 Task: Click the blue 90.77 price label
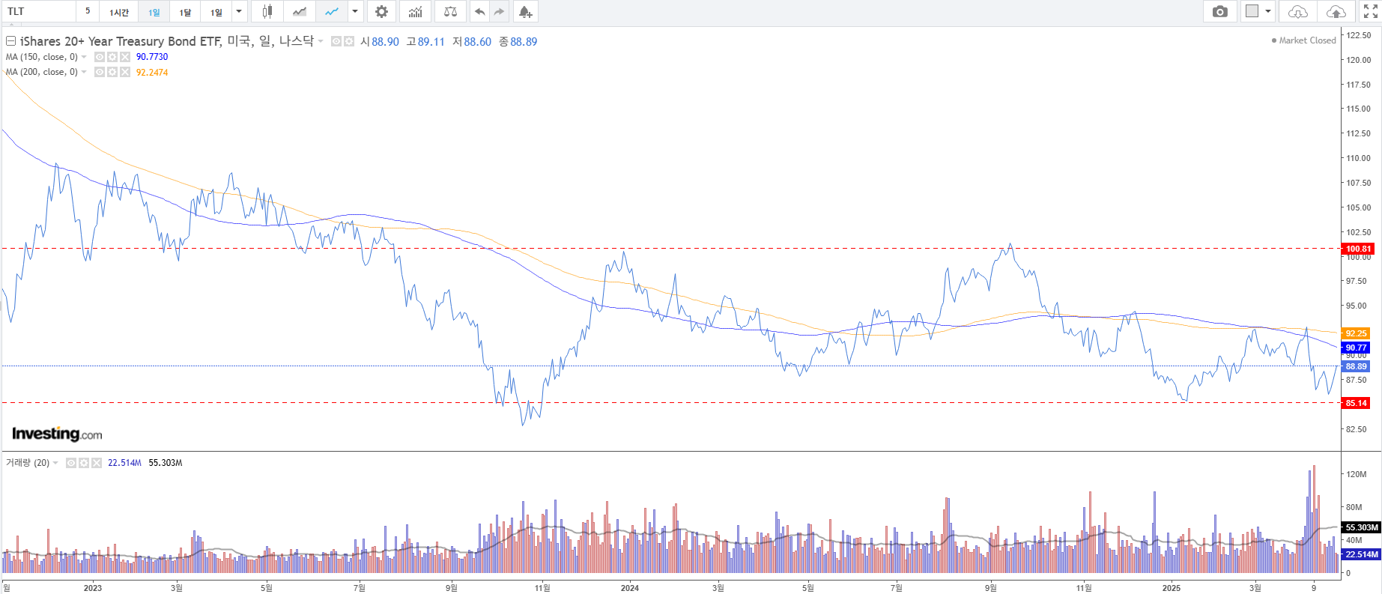(x=1356, y=348)
